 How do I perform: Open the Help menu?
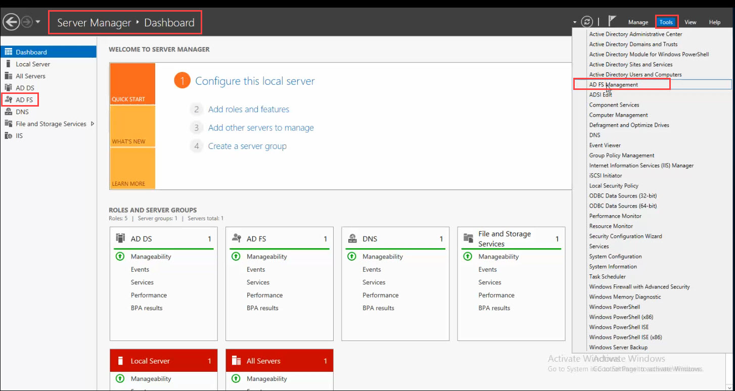pos(714,22)
